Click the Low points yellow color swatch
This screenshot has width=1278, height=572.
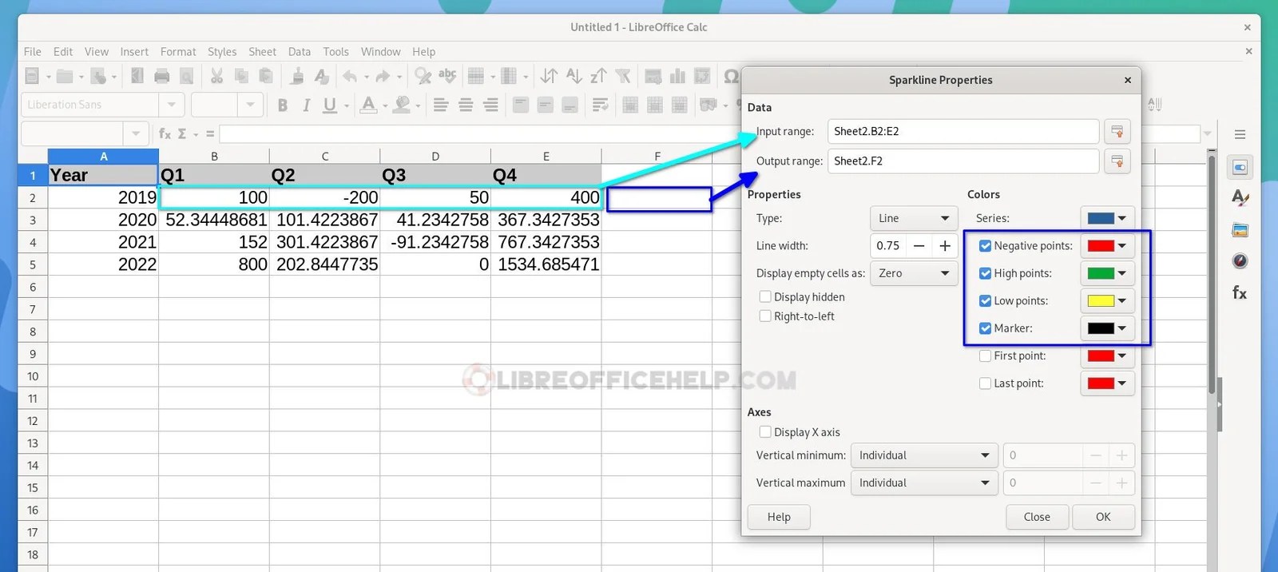(1101, 301)
